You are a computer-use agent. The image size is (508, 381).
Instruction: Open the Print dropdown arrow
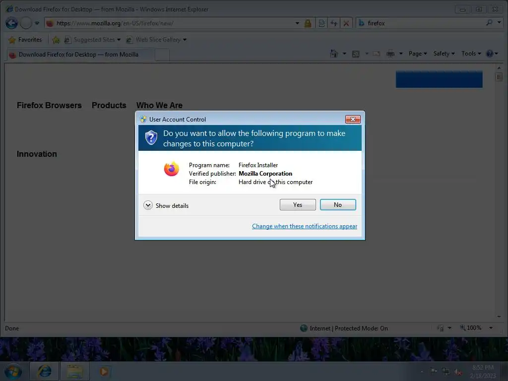click(401, 54)
